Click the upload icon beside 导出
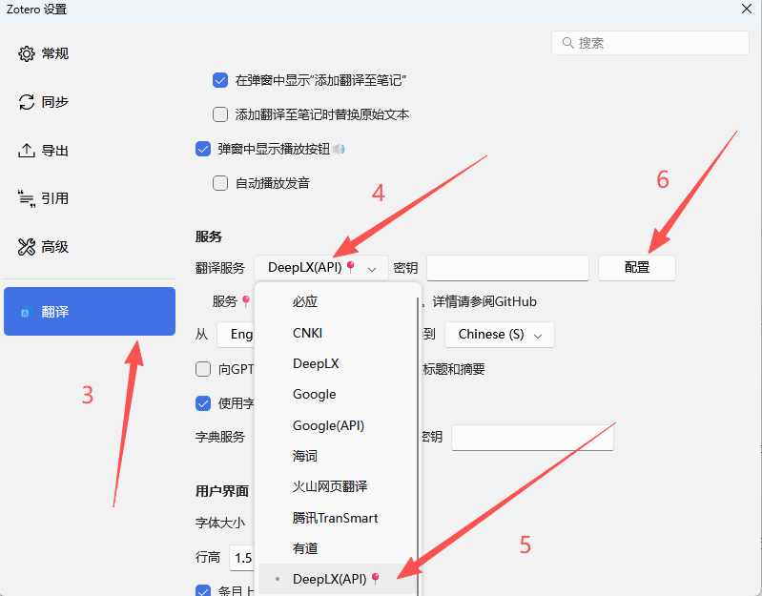Screen dimensions: 762x596 click(x=27, y=151)
